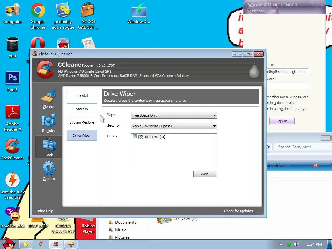Open Chrome from the taskbar

(41, 244)
